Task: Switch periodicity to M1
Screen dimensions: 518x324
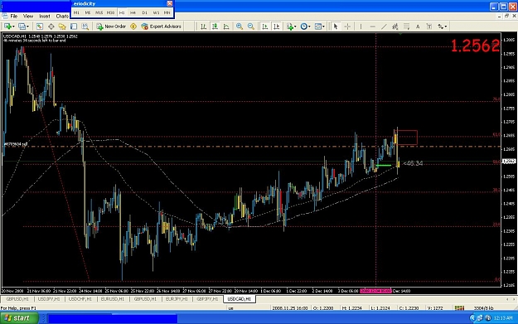Action: click(76, 12)
